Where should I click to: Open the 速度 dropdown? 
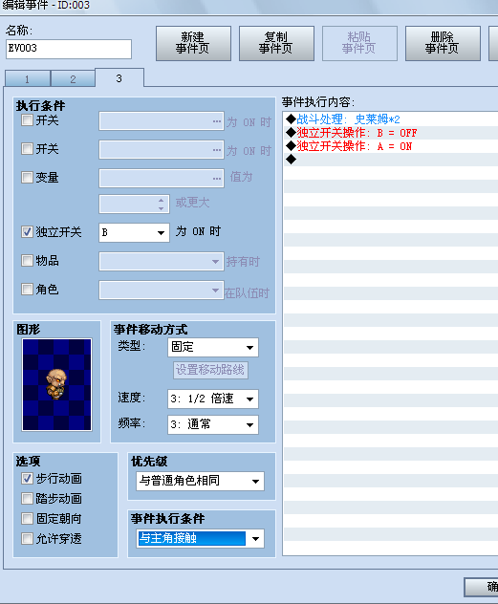tap(213, 399)
